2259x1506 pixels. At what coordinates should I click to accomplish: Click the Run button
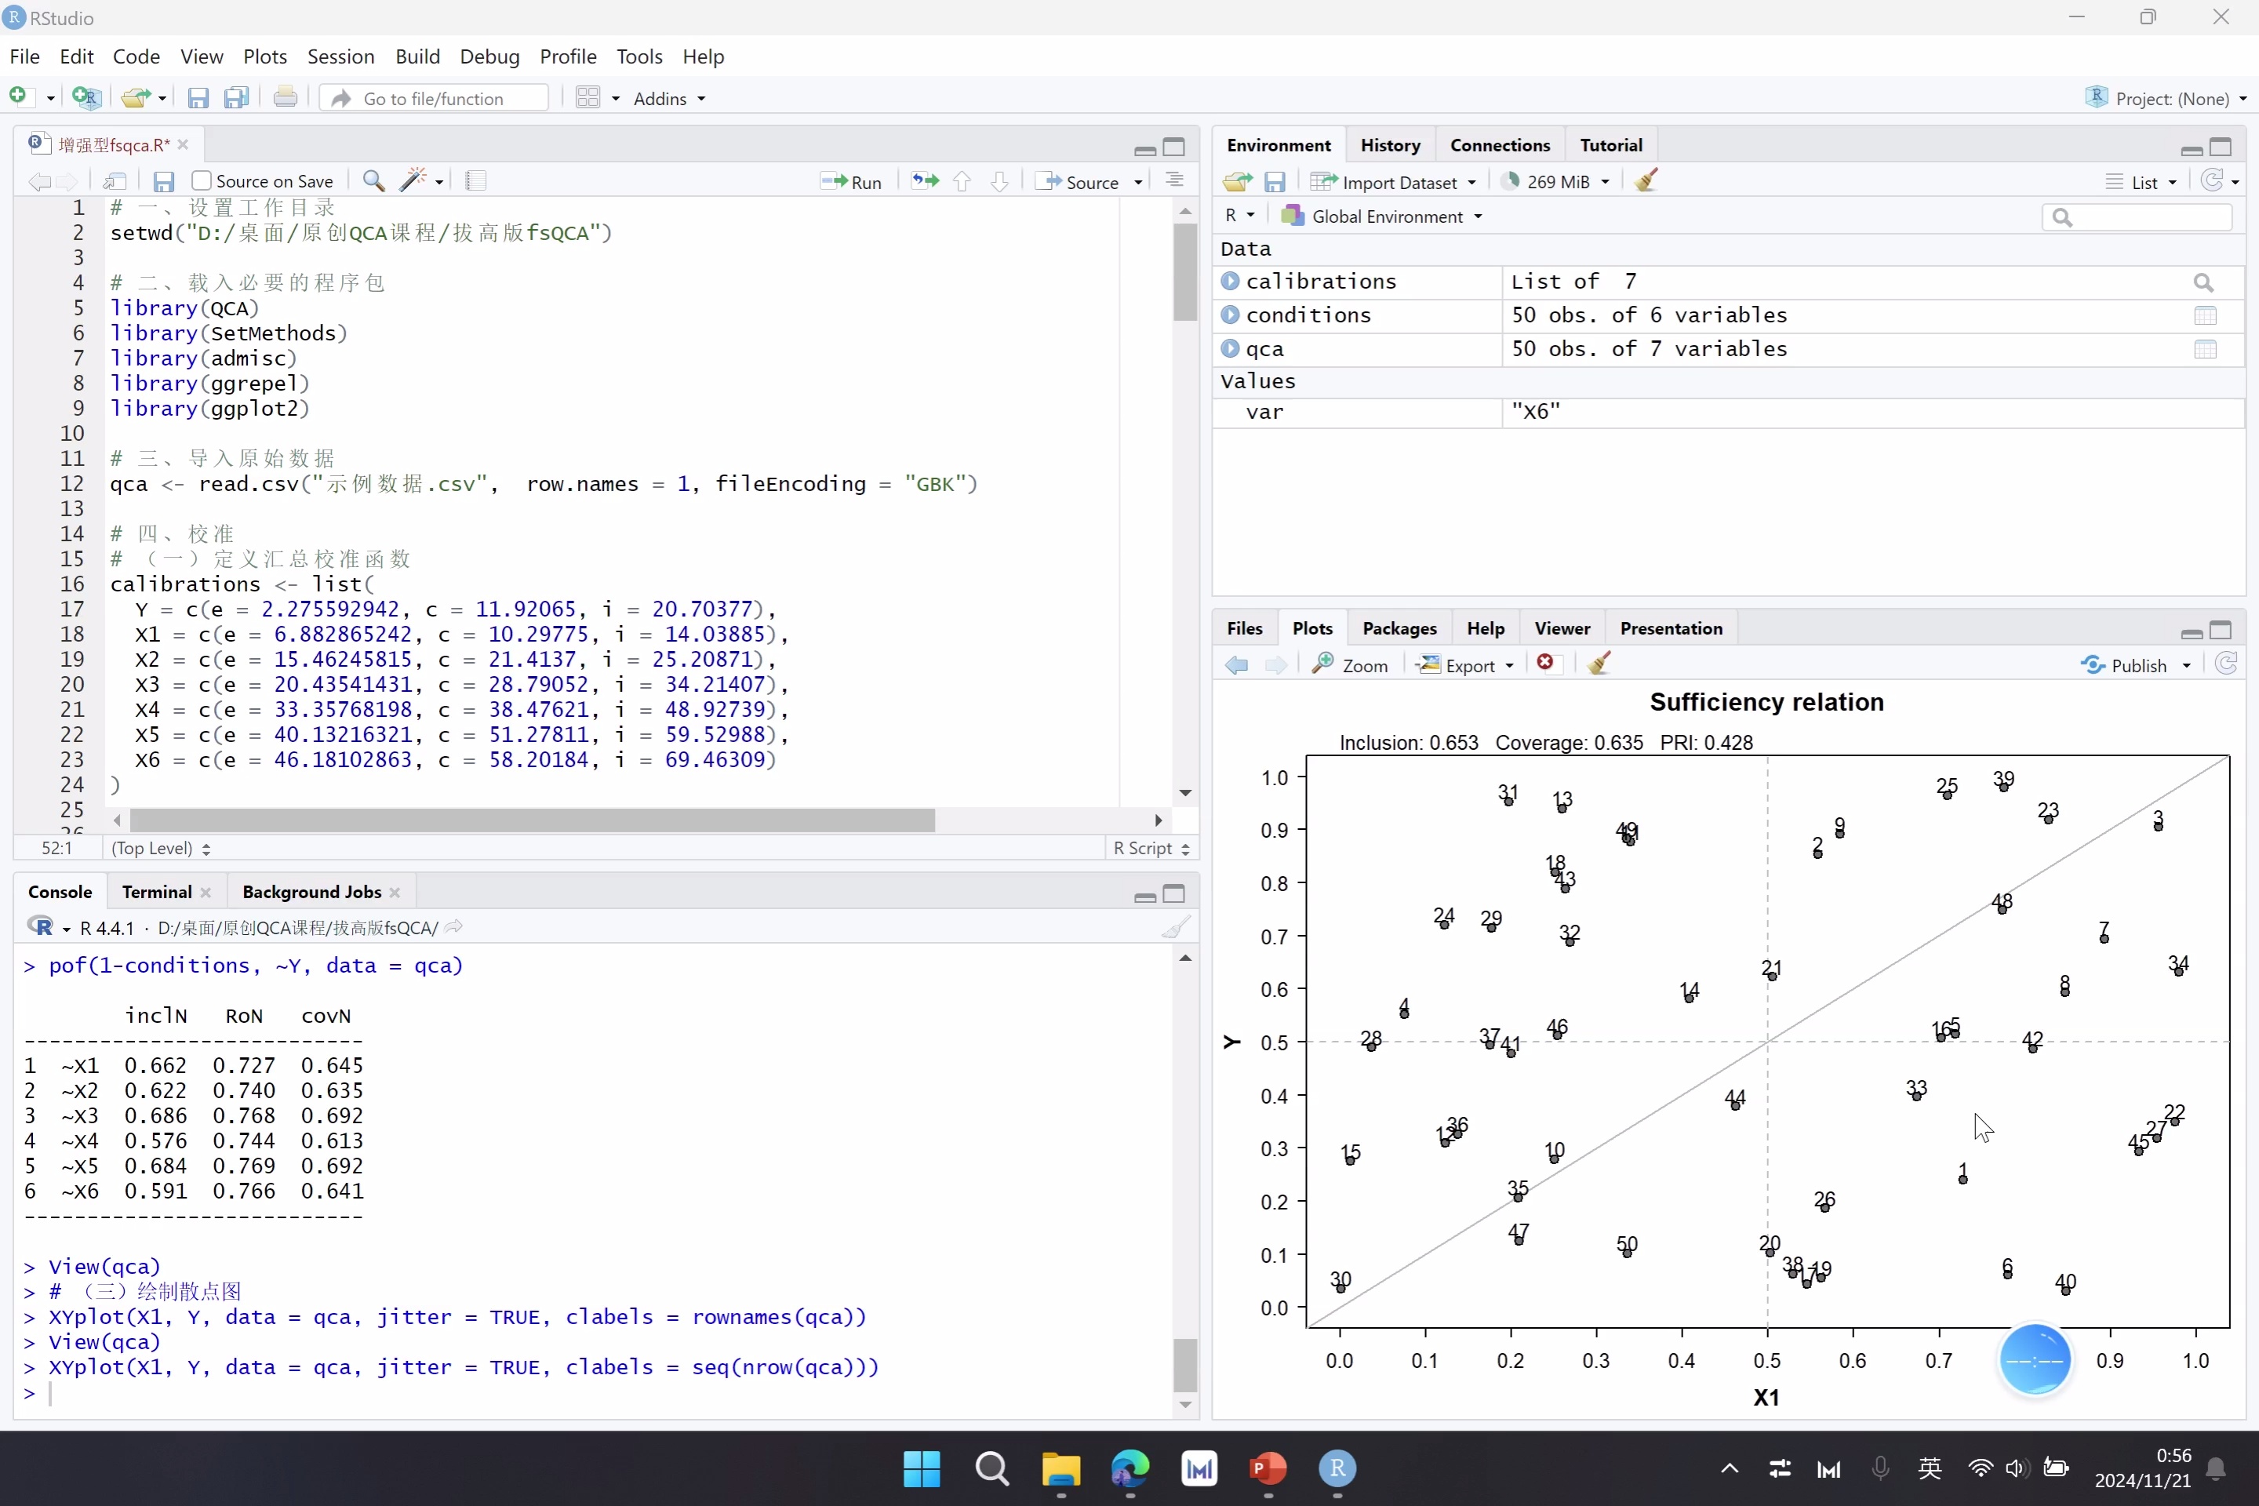851,181
